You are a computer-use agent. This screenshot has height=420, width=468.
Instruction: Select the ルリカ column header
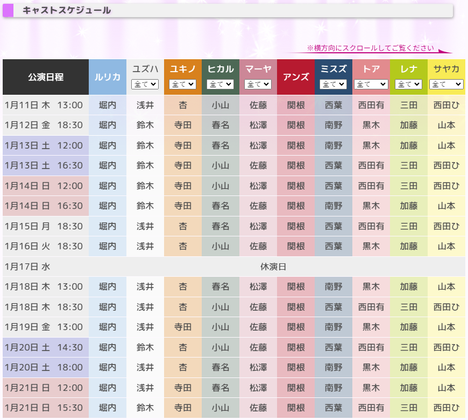pos(108,77)
